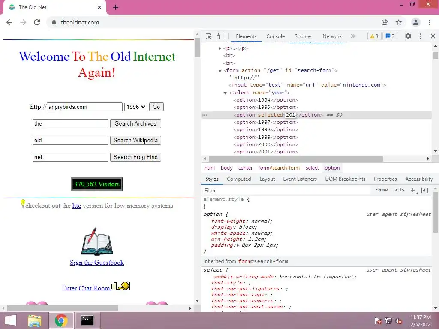Screen dimensions: 439x329
Task: Expand the padding shorthand triangle
Action: 238,245
